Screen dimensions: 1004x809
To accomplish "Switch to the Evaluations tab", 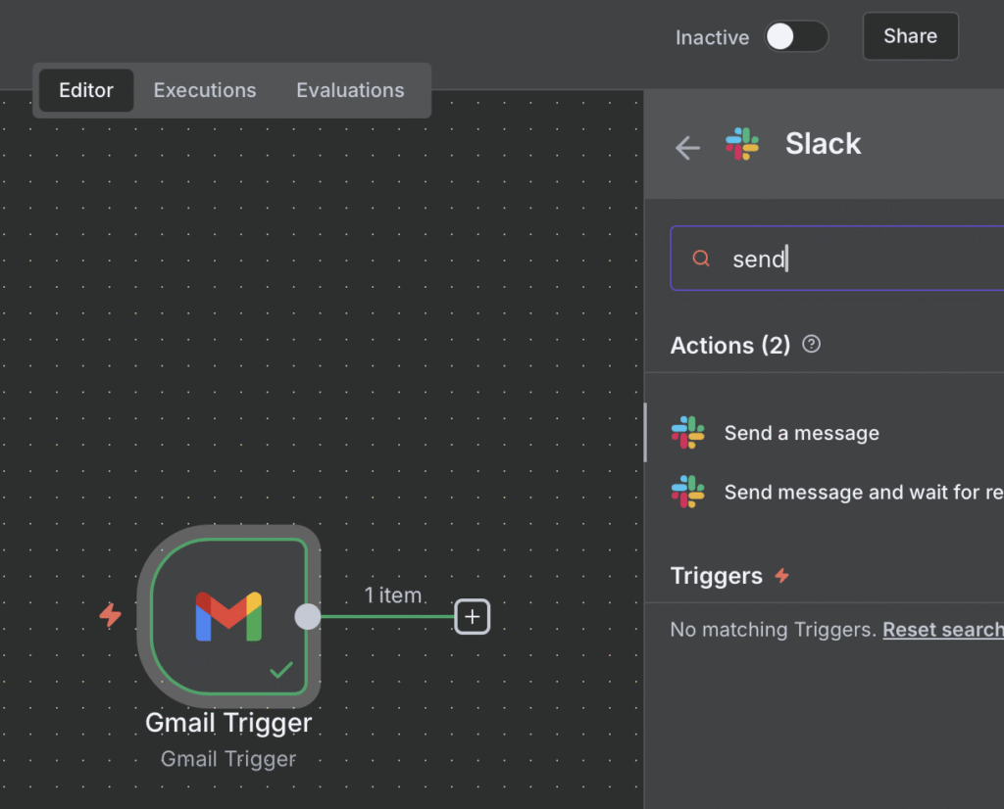I will tap(350, 90).
